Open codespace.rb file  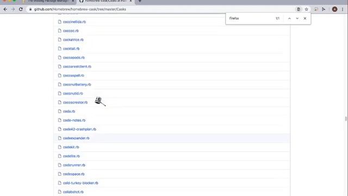click(x=74, y=174)
